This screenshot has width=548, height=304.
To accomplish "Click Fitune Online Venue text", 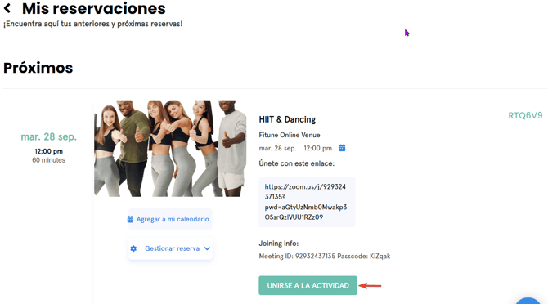I will pos(290,135).
